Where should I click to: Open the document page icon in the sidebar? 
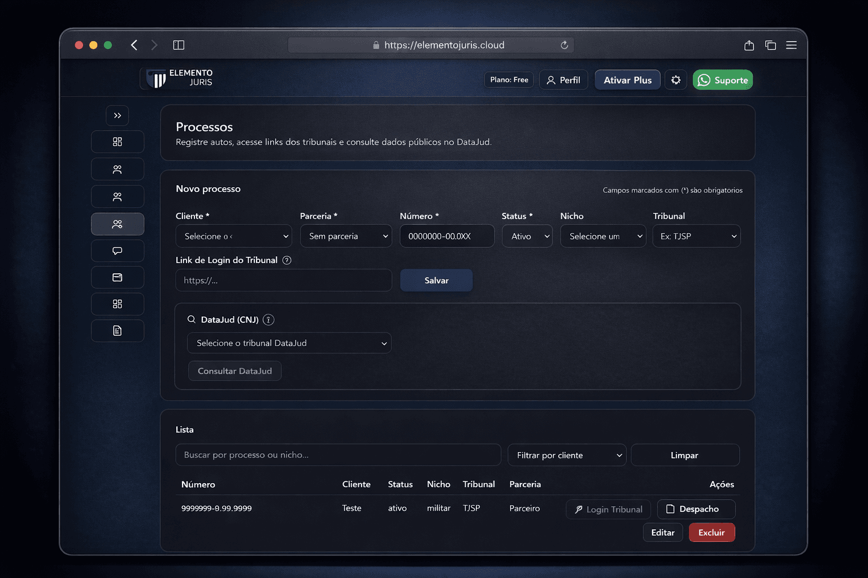tap(117, 331)
